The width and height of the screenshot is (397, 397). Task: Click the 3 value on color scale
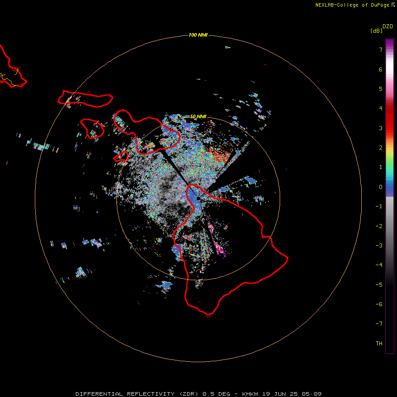click(381, 128)
